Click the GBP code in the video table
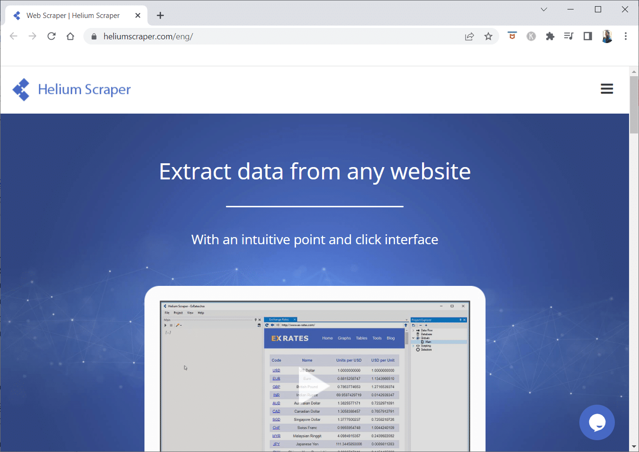The height and width of the screenshot is (452, 639). coord(276,387)
